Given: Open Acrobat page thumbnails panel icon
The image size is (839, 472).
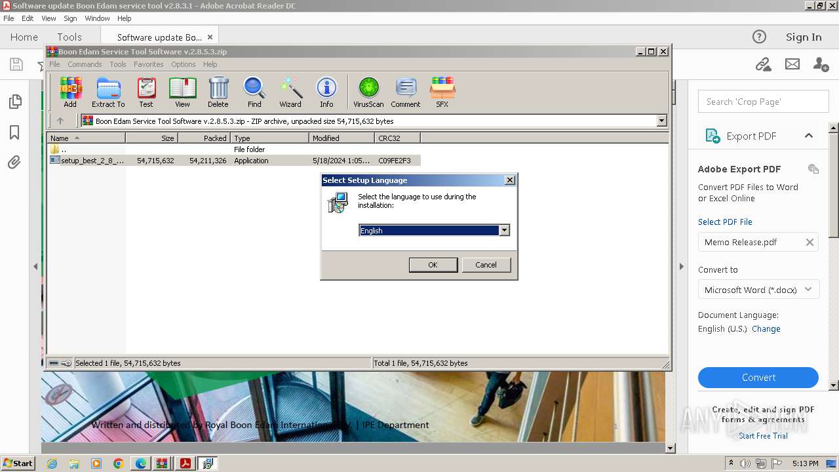Looking at the screenshot, I should pyautogui.click(x=14, y=102).
